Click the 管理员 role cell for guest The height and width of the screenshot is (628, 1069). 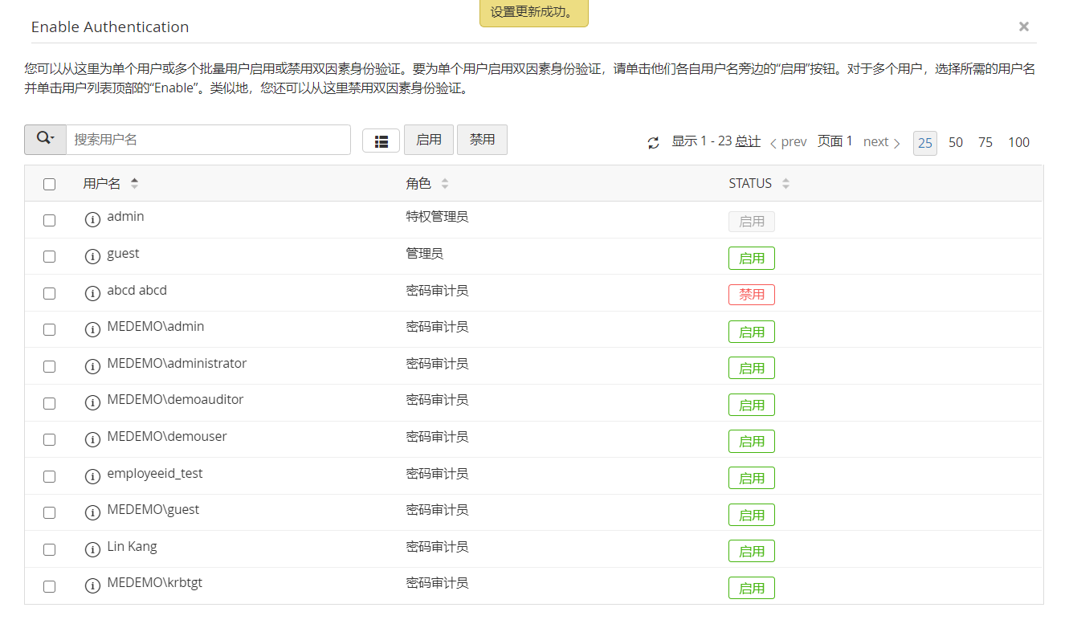pyautogui.click(x=425, y=254)
